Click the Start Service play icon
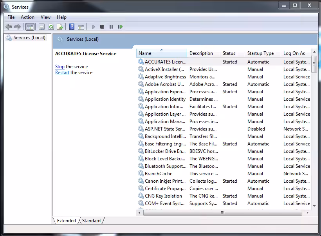 pos(94,27)
